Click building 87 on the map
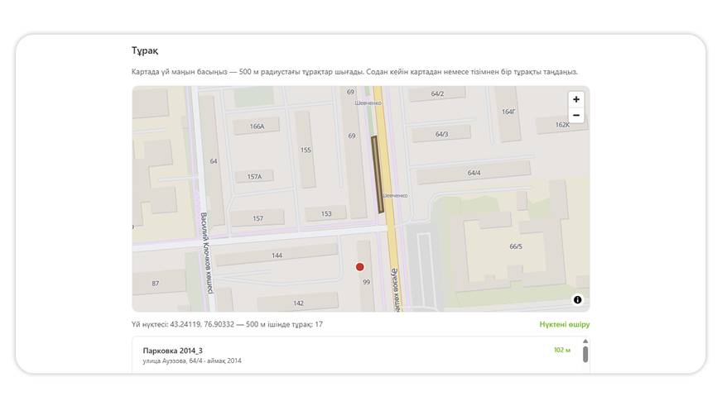The height and width of the screenshot is (406, 722). tap(156, 284)
